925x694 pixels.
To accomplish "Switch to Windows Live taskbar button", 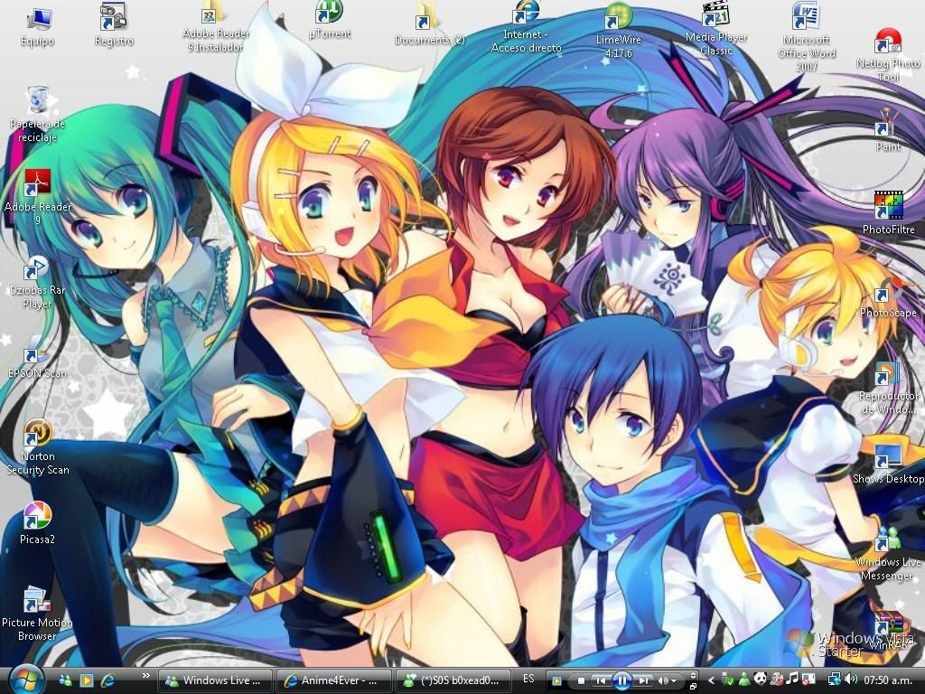I will pos(217,680).
